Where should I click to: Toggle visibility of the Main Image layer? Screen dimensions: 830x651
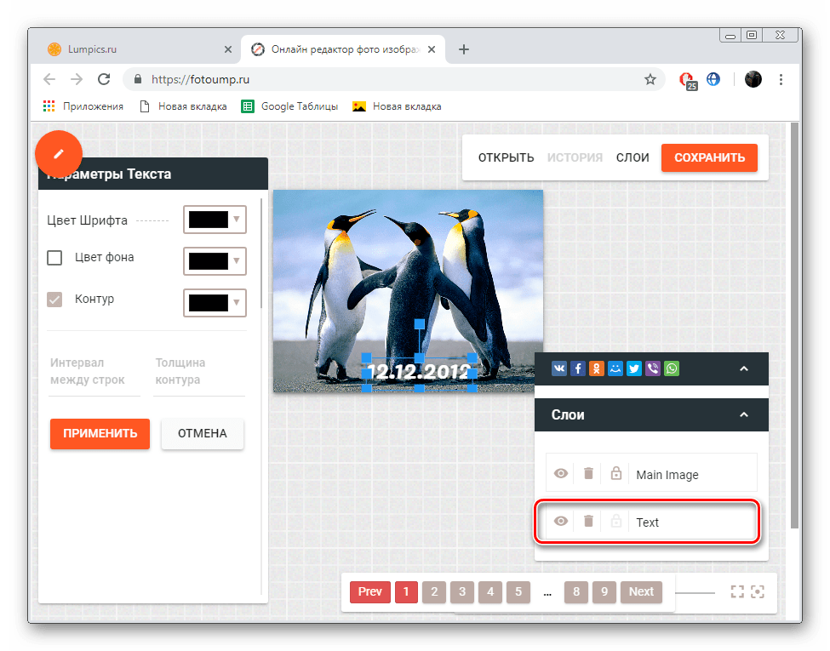pos(561,474)
